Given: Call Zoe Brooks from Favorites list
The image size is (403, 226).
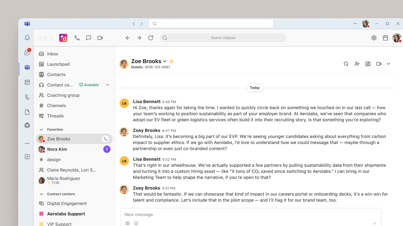Looking at the screenshot, I should 106,139.
